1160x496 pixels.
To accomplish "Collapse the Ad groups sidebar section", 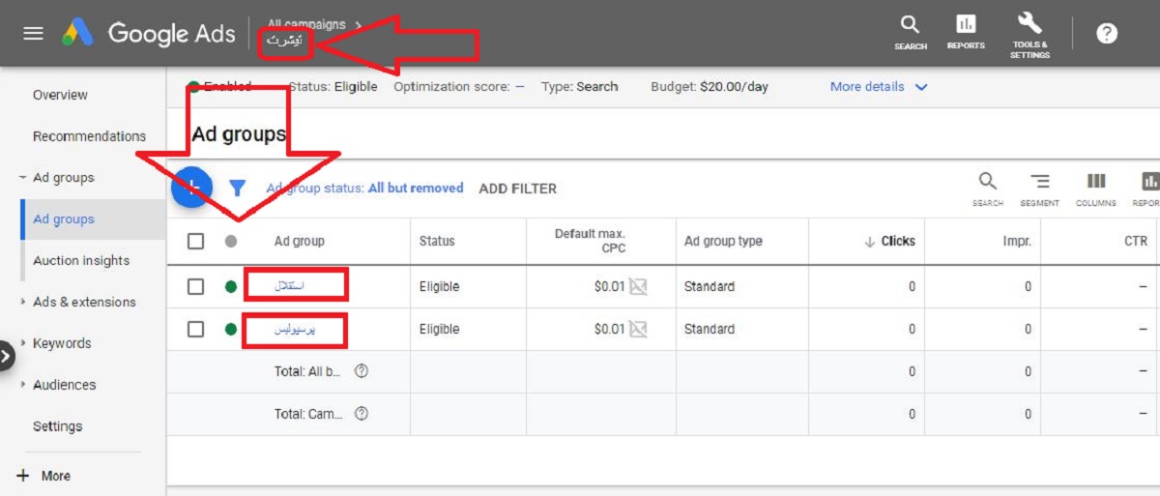I will pyautogui.click(x=22, y=178).
